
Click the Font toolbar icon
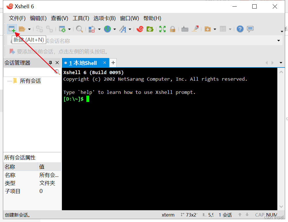point(123,29)
